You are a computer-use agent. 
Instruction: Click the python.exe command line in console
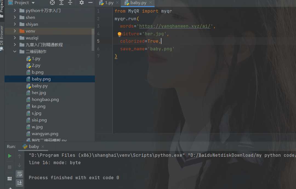coord(162,155)
